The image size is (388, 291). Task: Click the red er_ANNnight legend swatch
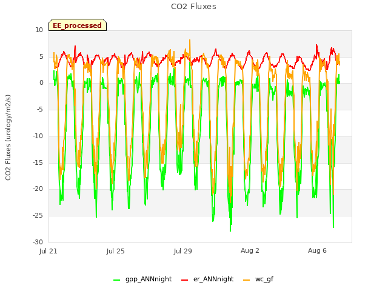pyautogui.click(x=184, y=280)
